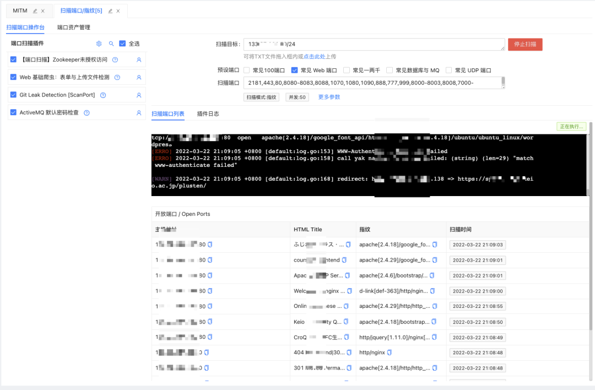This screenshot has height=390, width=595.
Task: Copy HTML title ending with 'htend'
Action: click(x=344, y=260)
